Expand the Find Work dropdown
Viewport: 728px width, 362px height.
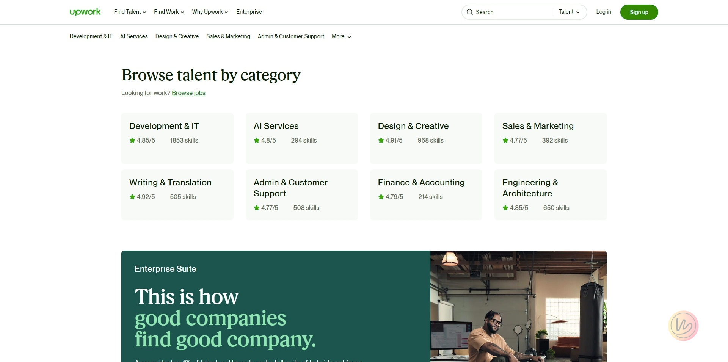[169, 12]
